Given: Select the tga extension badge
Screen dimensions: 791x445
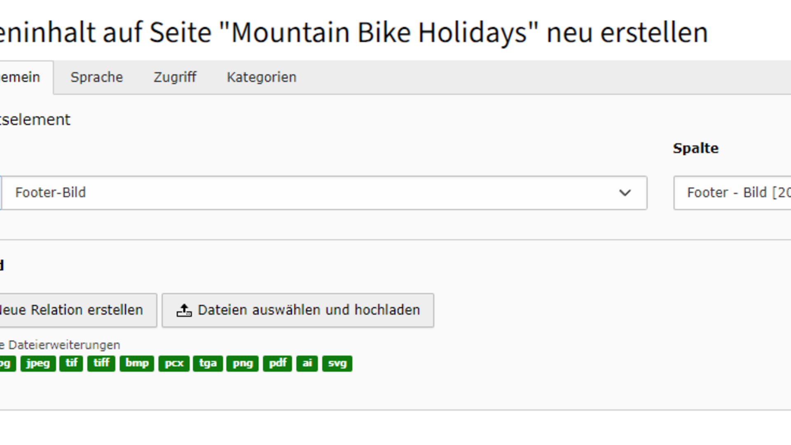Looking at the screenshot, I should [208, 363].
